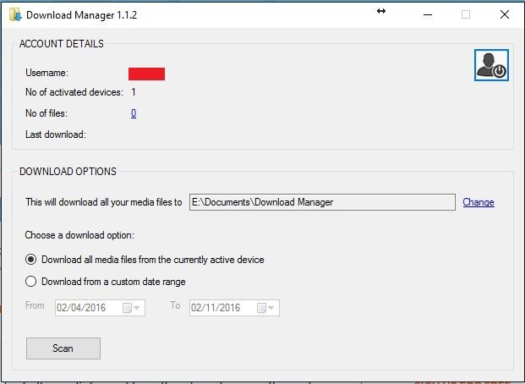This screenshot has width=525, height=384.
Task: Click the red redacted username block
Action: (x=146, y=74)
